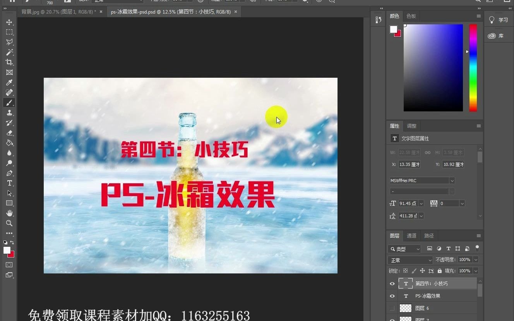Select the Type tool

10,183
